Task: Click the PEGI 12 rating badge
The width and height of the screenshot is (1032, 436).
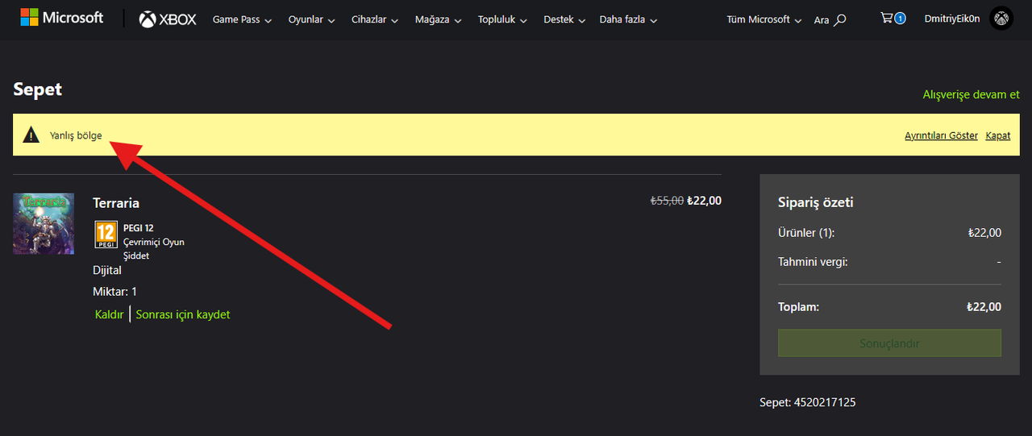Action: click(106, 234)
